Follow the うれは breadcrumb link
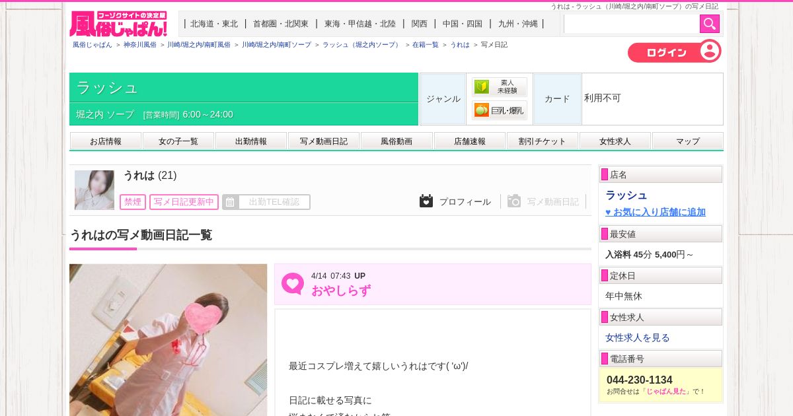The height and width of the screenshot is (416, 793). click(x=460, y=45)
